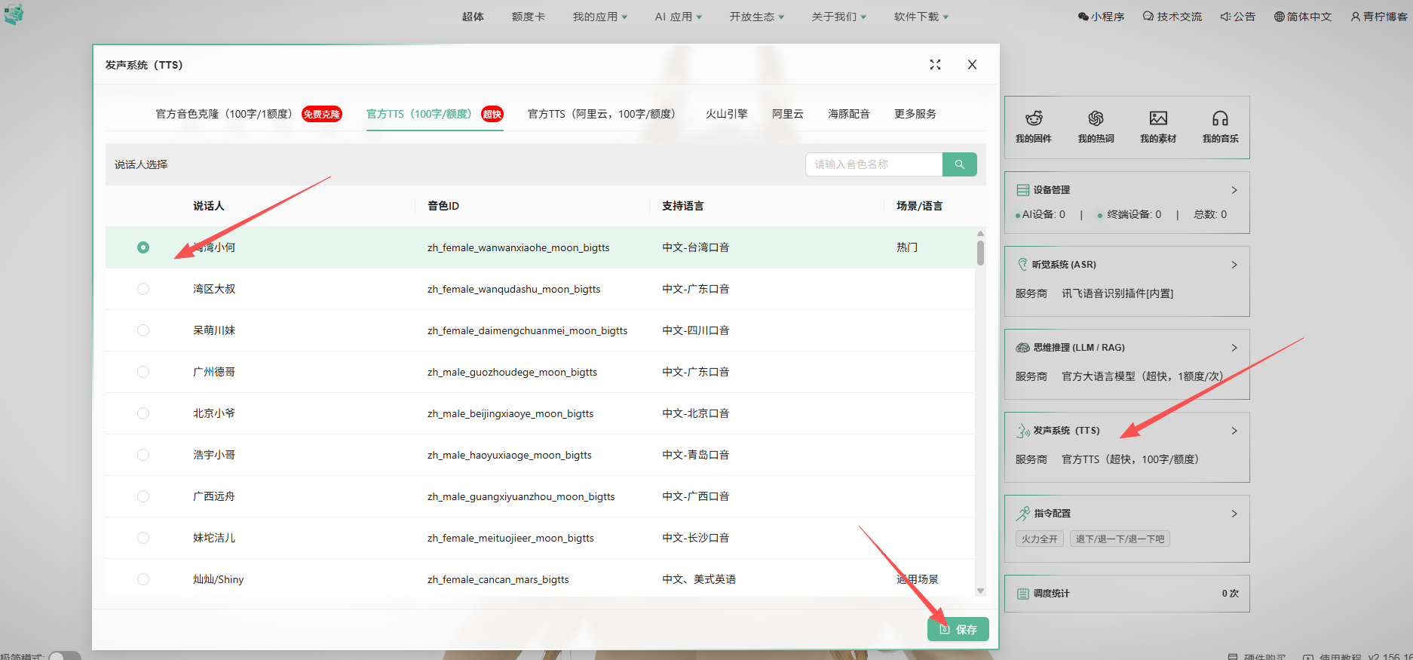
Task: Click the 请输入音色名称 search field
Action: tap(873, 164)
